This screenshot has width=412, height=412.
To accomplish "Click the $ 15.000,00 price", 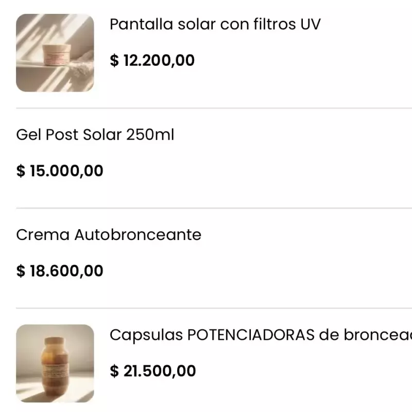I will click(x=60, y=171).
